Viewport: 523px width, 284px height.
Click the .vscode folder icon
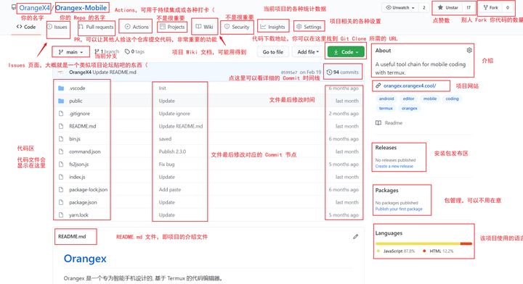[x=61, y=88]
